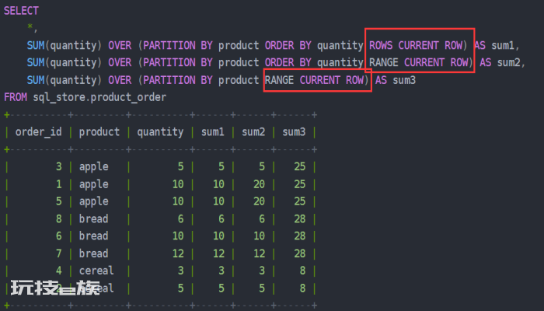The height and width of the screenshot is (311, 544).
Task: Click the ROWS CURRENT ROW clause
Action: click(x=416, y=45)
